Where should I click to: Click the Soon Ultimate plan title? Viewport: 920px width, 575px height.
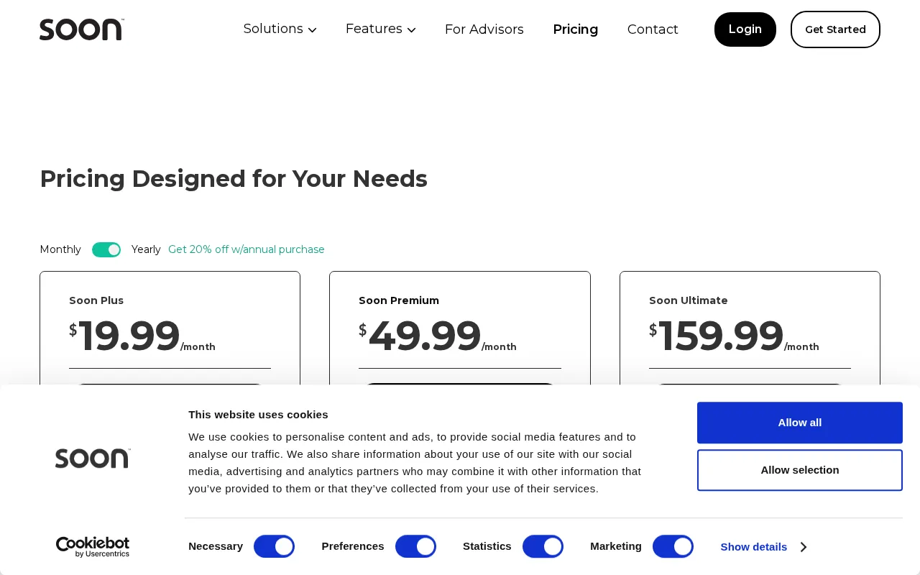(x=688, y=300)
